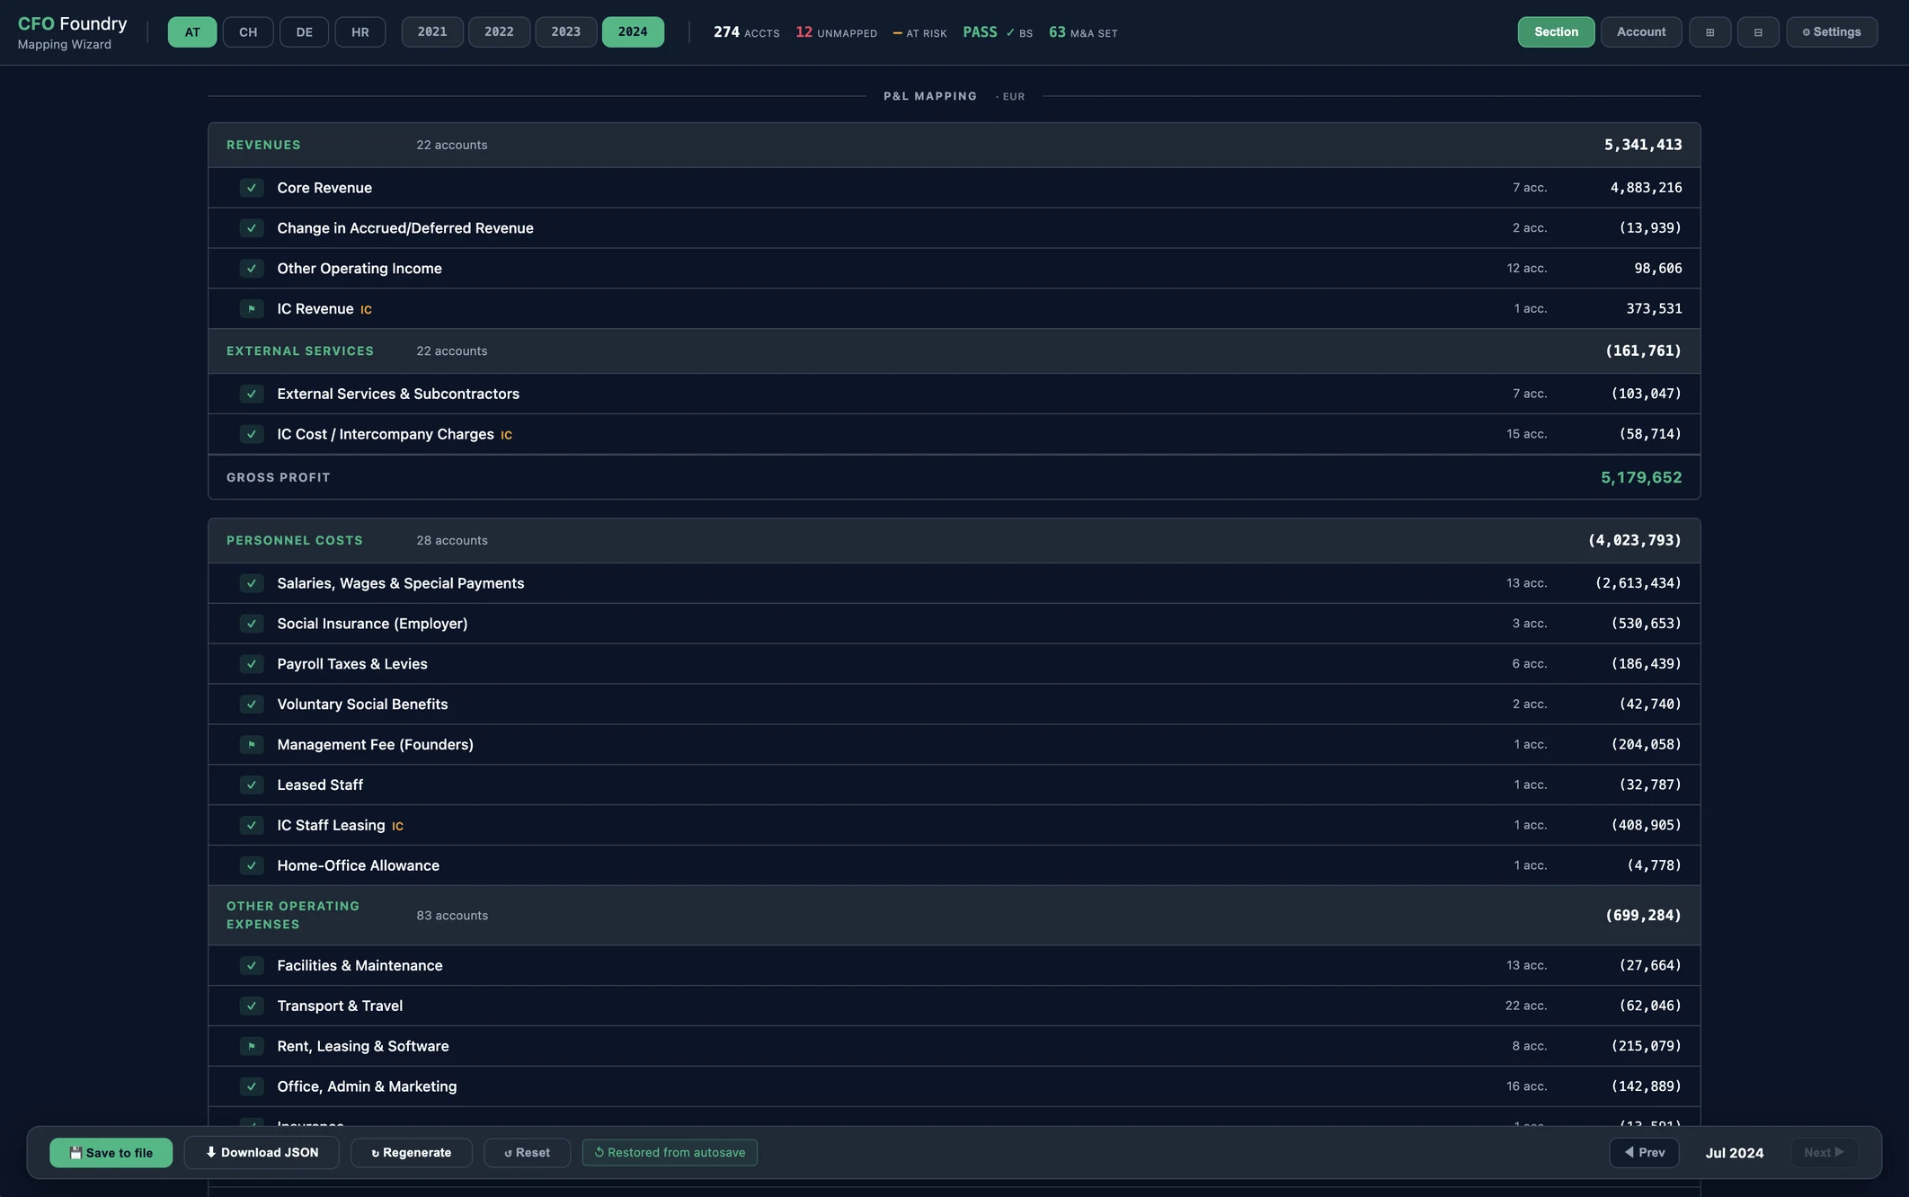Toggle the Core Revenue checkmark

252,188
